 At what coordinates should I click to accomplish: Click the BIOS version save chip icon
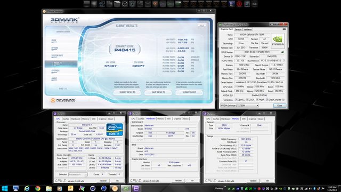pyautogui.click(x=282, y=52)
